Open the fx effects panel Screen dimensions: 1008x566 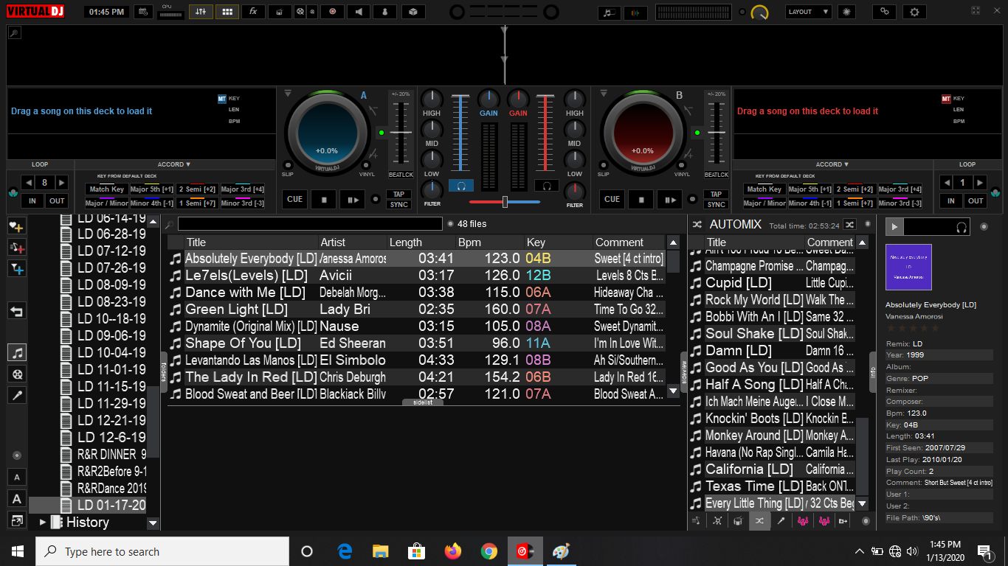pyautogui.click(x=253, y=12)
